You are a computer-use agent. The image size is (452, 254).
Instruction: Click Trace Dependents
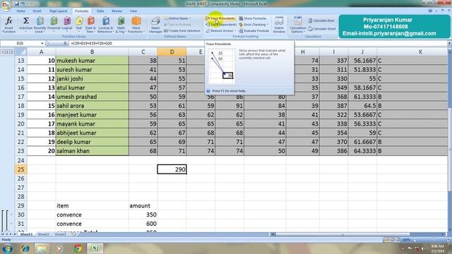(x=221, y=25)
